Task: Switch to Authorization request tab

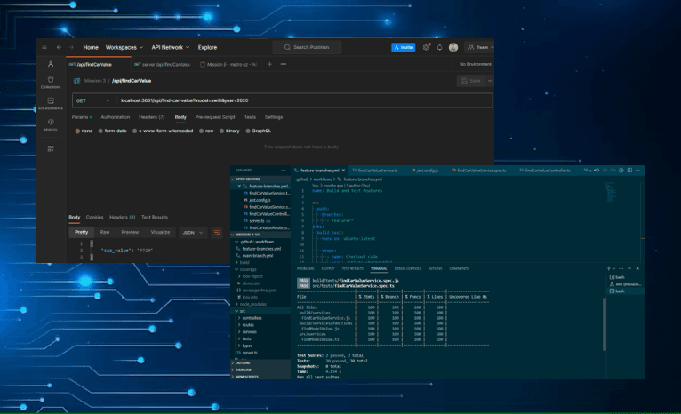Action: pyautogui.click(x=115, y=117)
